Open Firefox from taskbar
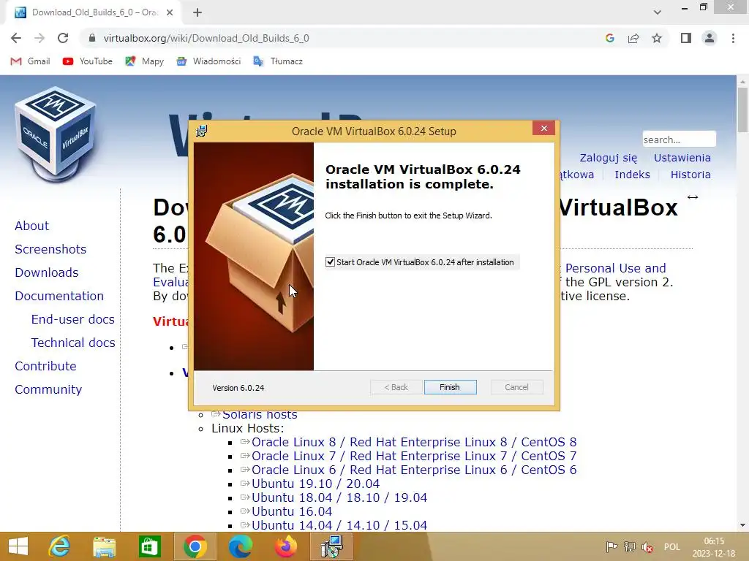Viewport: 749px width, 561px height. (286, 546)
